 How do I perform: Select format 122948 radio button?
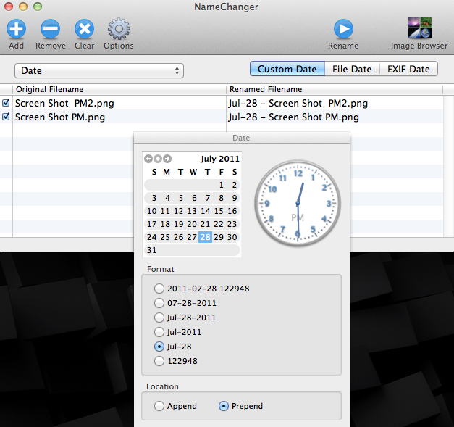click(159, 361)
